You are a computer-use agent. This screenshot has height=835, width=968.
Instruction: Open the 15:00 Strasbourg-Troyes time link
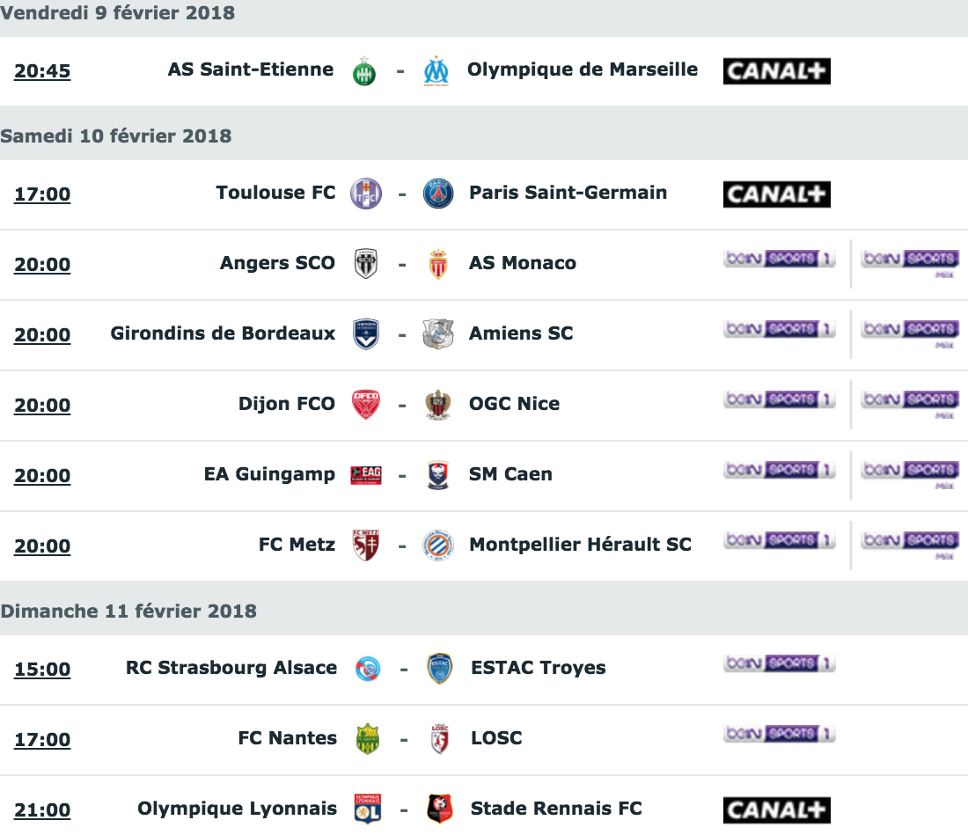[42, 669]
